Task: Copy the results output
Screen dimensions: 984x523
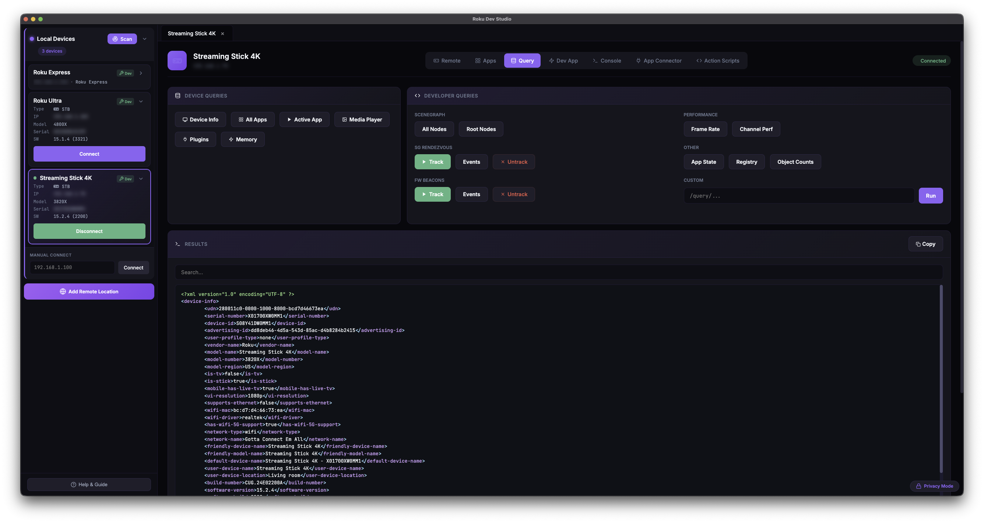Action: click(925, 244)
